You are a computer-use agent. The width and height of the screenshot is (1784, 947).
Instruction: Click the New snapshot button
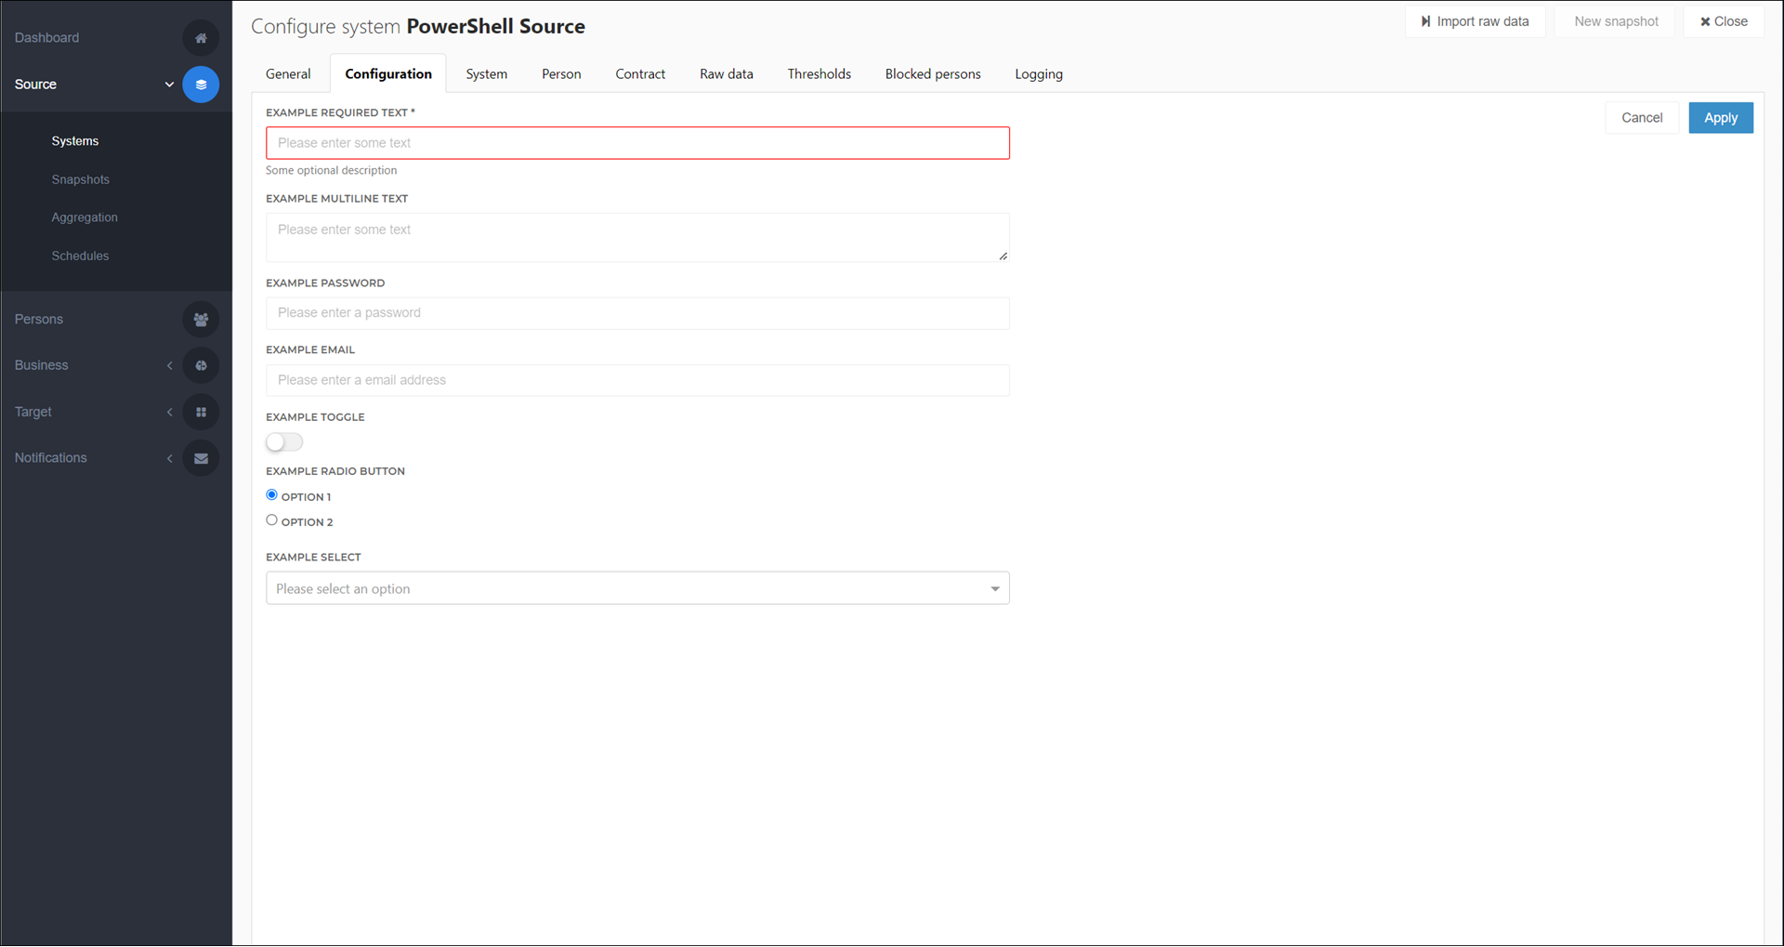[1616, 21]
